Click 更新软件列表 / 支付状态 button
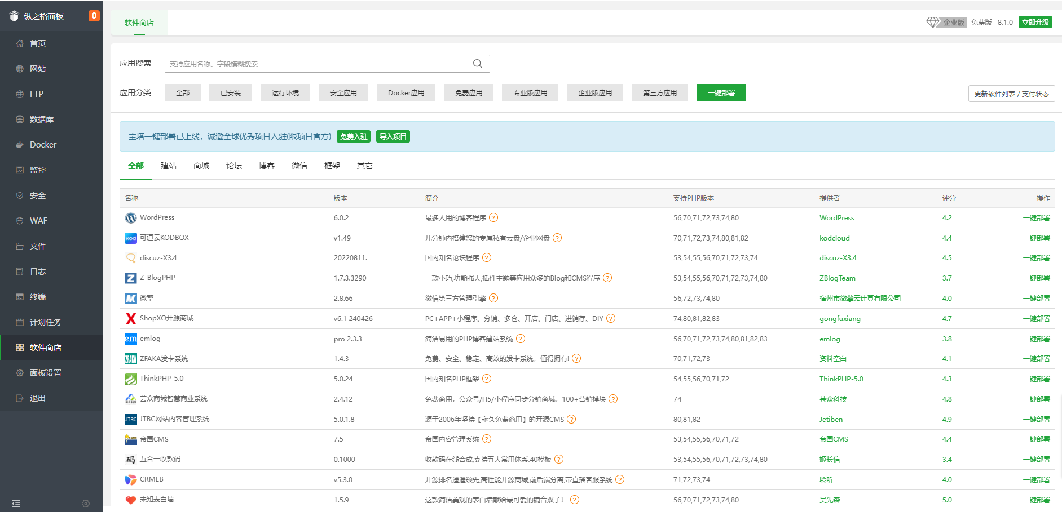 coord(1012,94)
